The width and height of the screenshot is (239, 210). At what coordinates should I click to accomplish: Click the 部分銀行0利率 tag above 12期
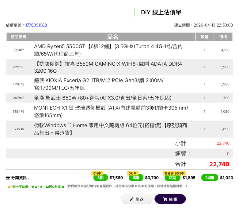click(174, 173)
